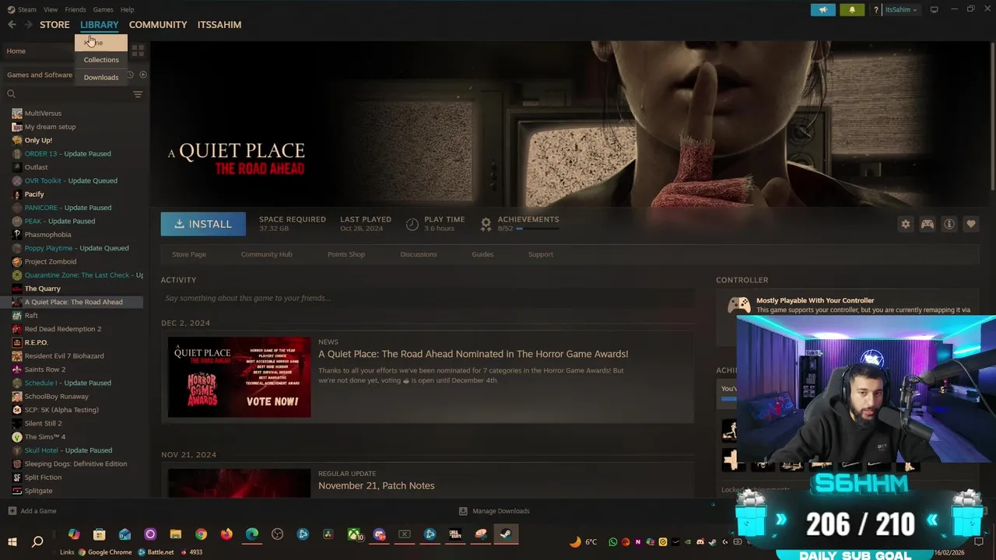Viewport: 996px width, 560px height.
Task: Go to the STORE tab
Action: (54, 25)
